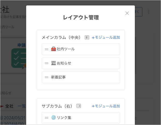Image resolution: width=161 pixels, height=125 pixels.
Task: Close the レイアウト管理 dialog
Action: click(127, 13)
